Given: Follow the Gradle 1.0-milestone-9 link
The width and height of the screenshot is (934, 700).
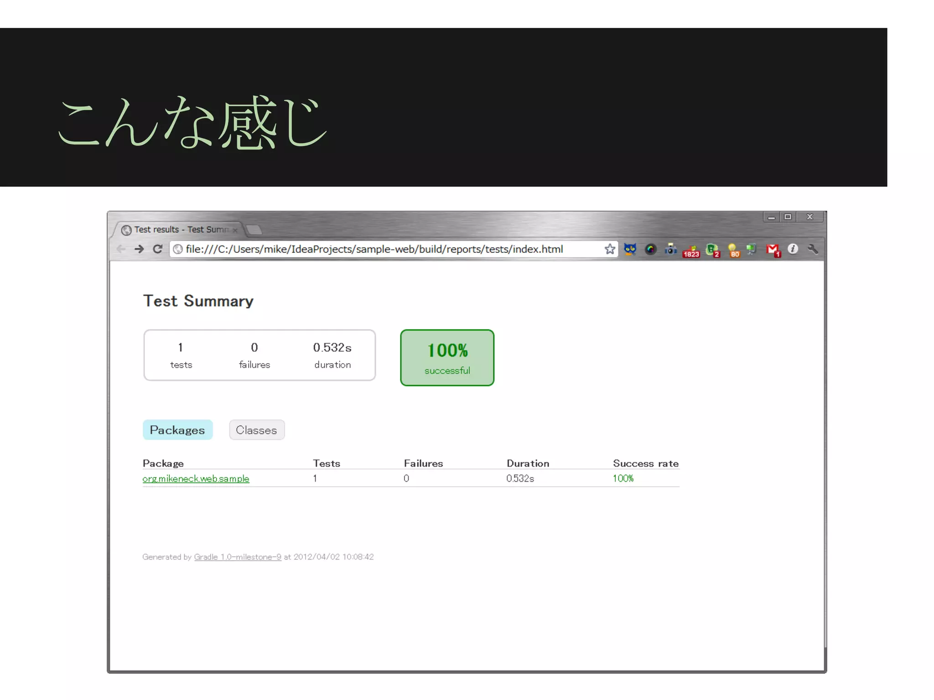Looking at the screenshot, I should tap(238, 557).
